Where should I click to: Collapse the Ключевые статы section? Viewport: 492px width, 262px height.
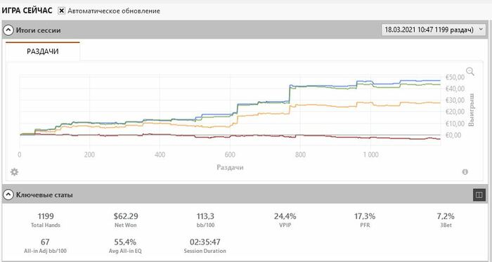tap(8, 195)
